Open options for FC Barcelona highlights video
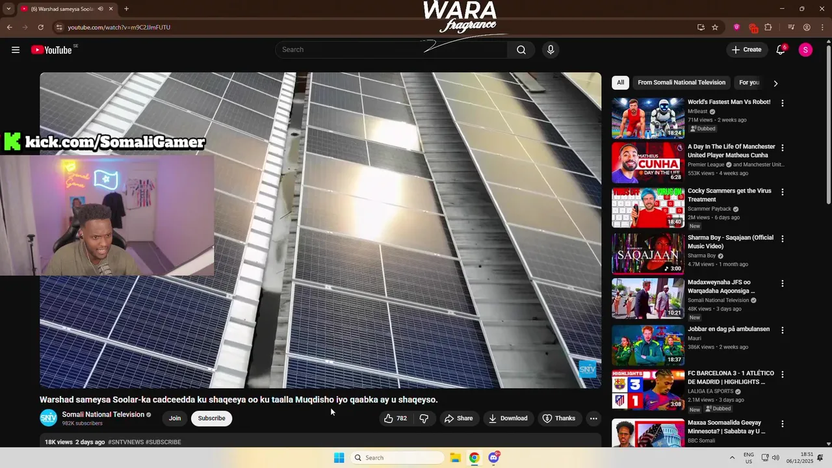Image resolution: width=832 pixels, height=468 pixels. tap(783, 374)
